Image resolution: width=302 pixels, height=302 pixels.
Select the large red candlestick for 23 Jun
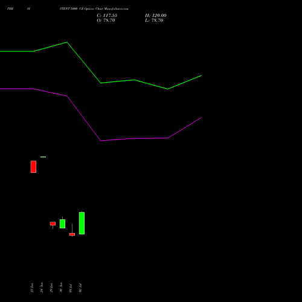(x=33, y=167)
